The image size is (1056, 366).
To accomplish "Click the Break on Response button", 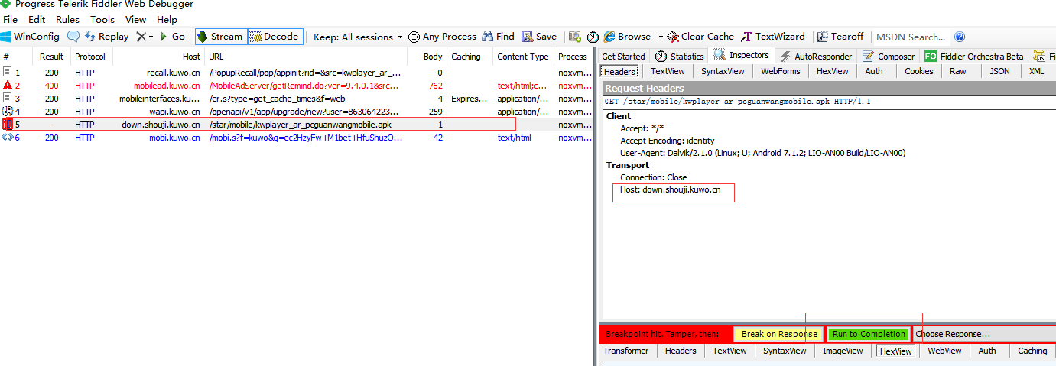I will [779, 334].
